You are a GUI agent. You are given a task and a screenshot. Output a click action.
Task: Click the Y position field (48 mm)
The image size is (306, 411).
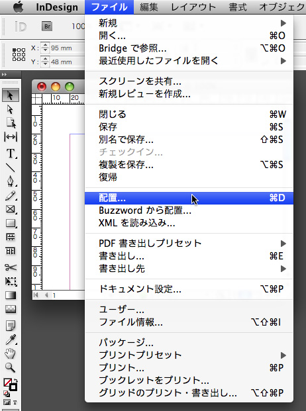[x=67, y=62]
